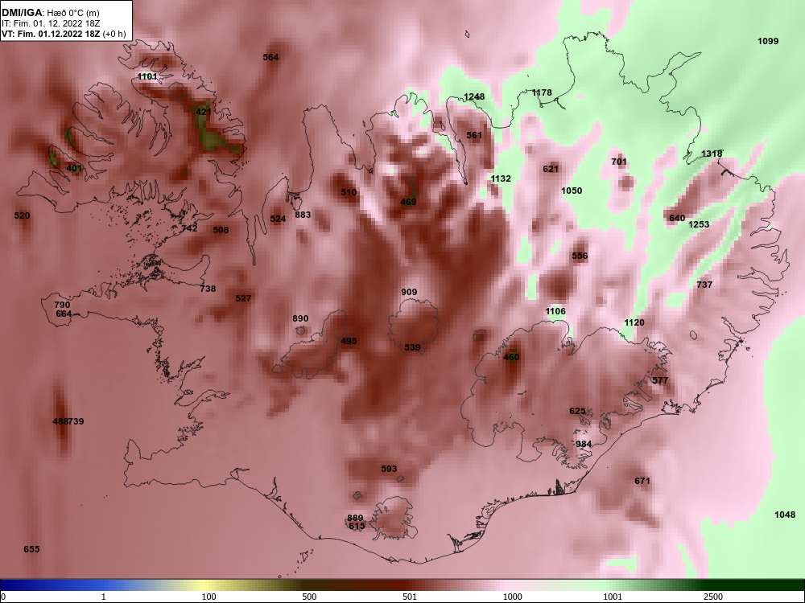Click the 615 value label
The height and width of the screenshot is (603, 805).
click(x=357, y=526)
